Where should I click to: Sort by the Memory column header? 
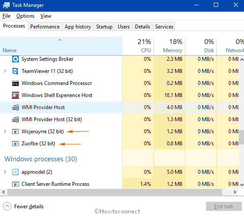(x=169, y=46)
